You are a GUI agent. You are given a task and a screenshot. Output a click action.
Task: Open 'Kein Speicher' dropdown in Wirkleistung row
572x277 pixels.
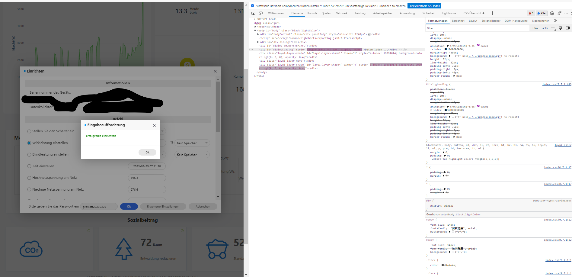pos(192,143)
